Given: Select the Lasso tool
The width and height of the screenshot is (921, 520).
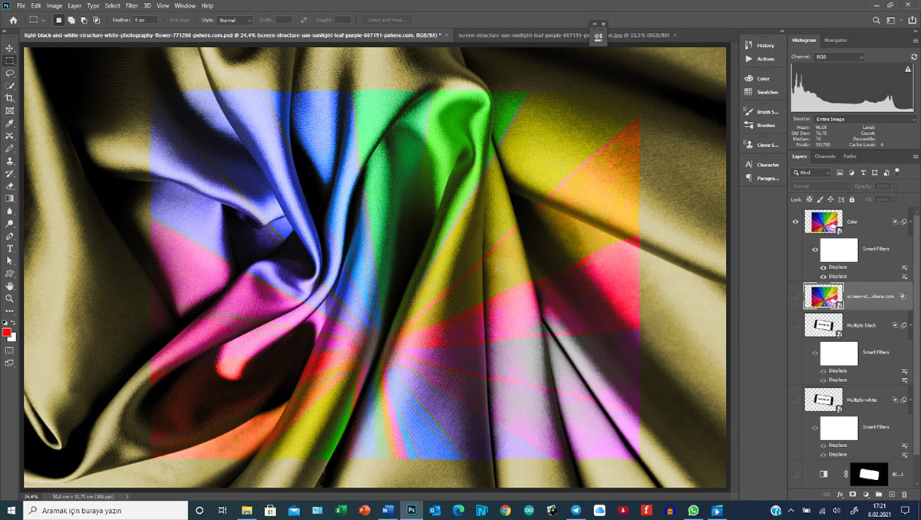Looking at the screenshot, I should pyautogui.click(x=10, y=73).
